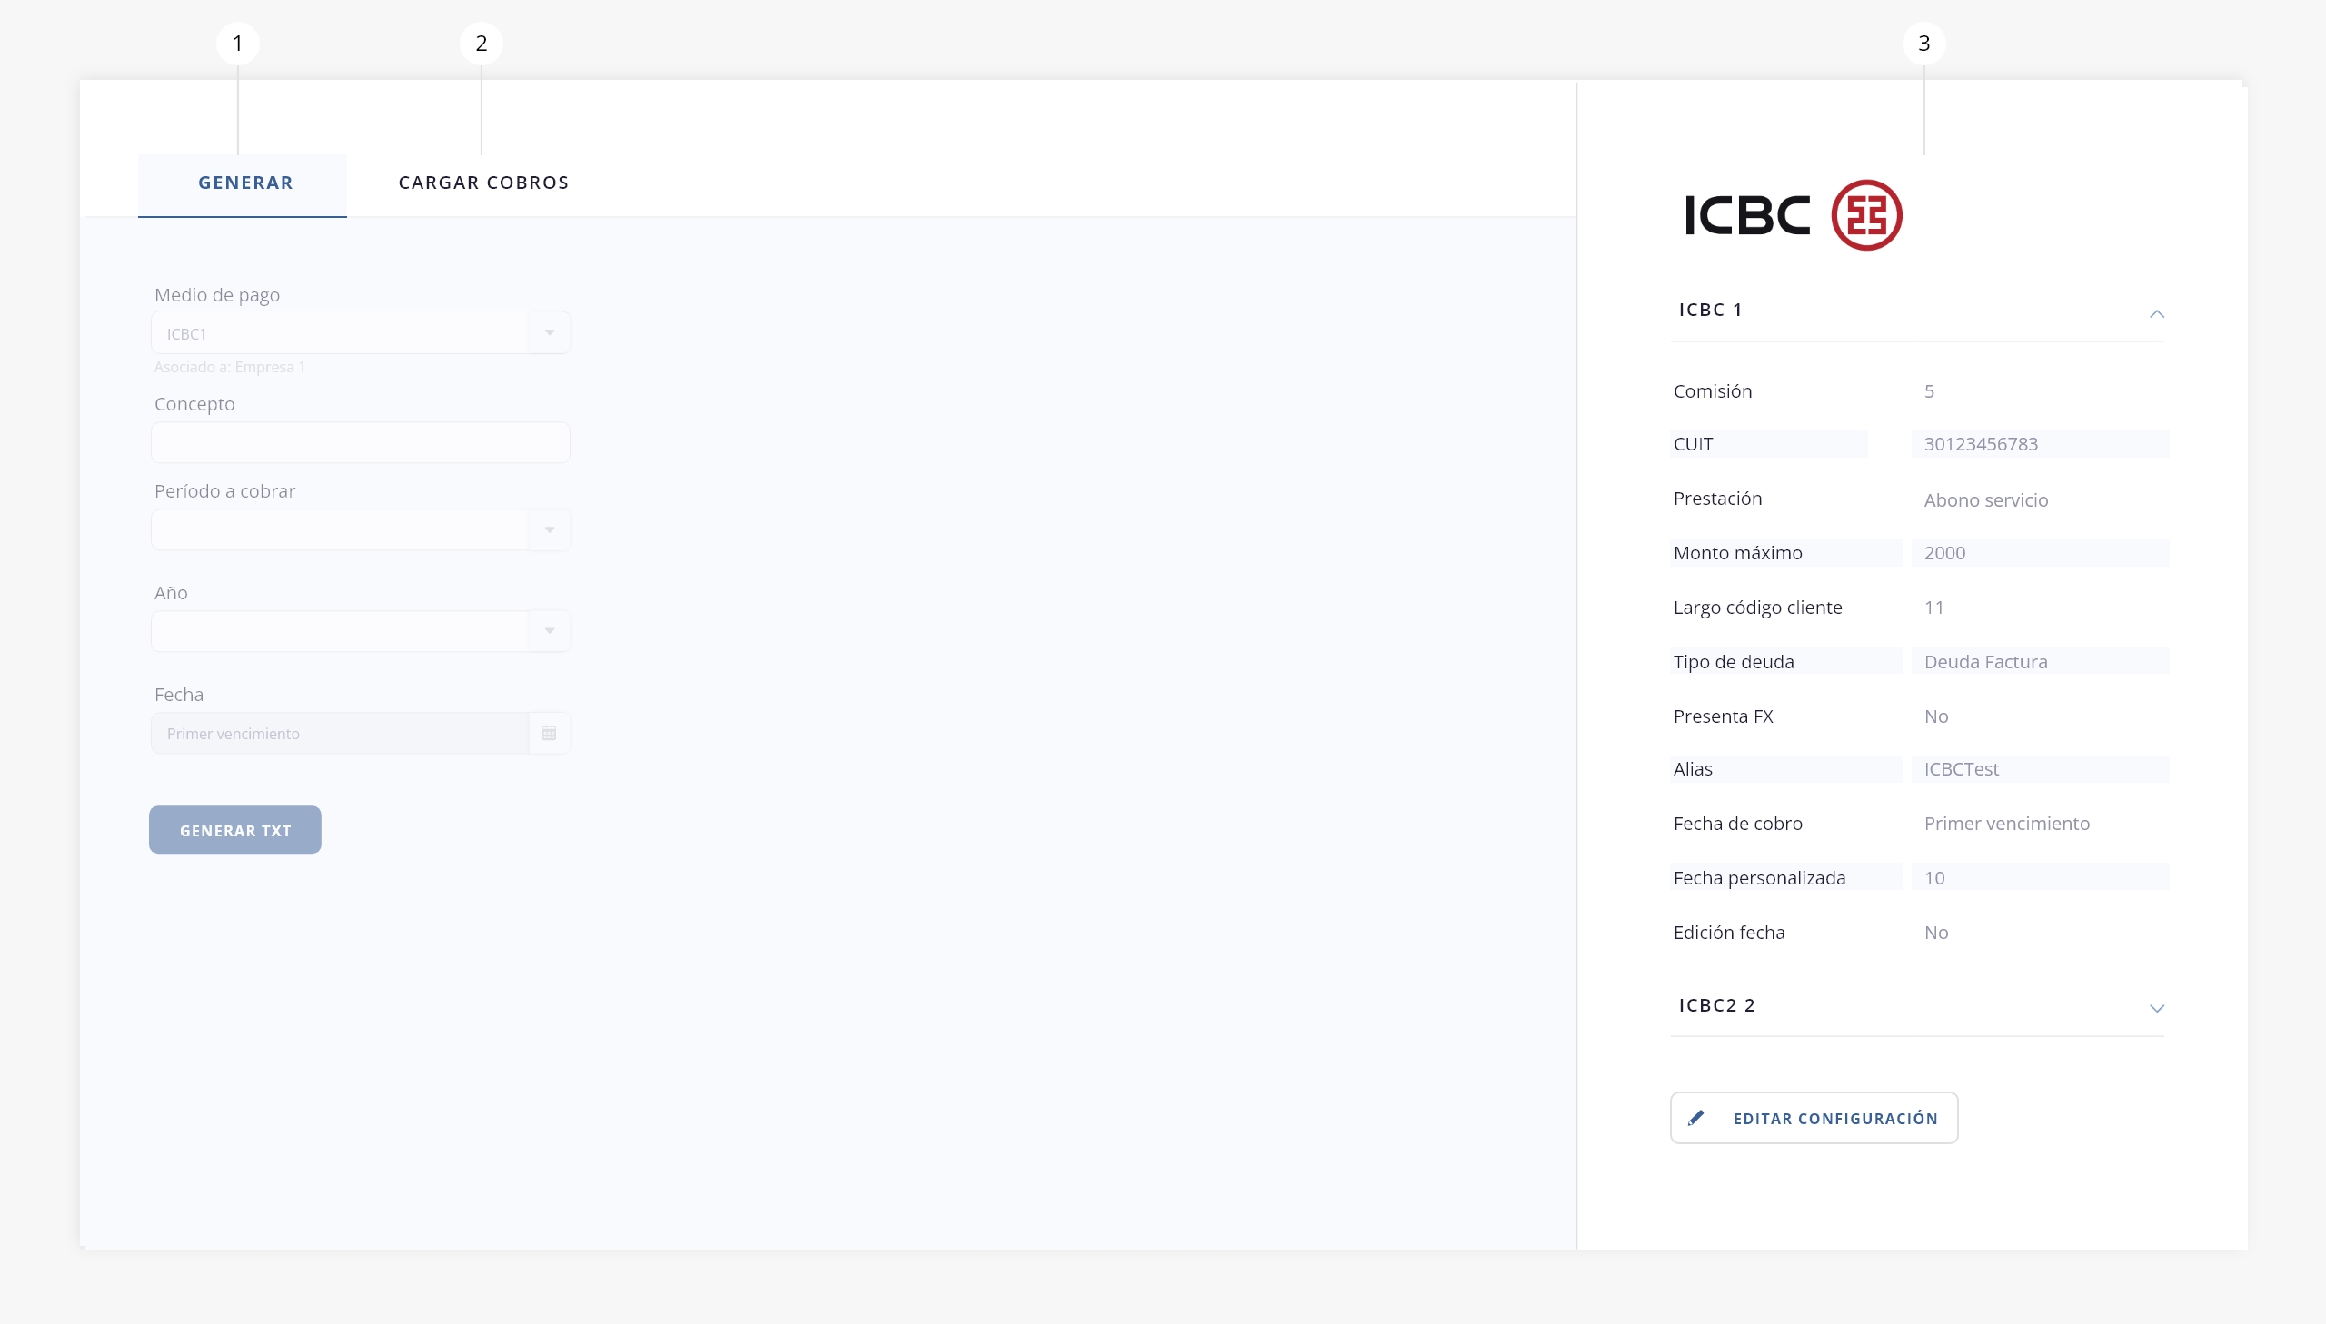The image size is (2326, 1324).
Task: Select Tipo de deuda value Deuda Factura
Action: 1986,663
